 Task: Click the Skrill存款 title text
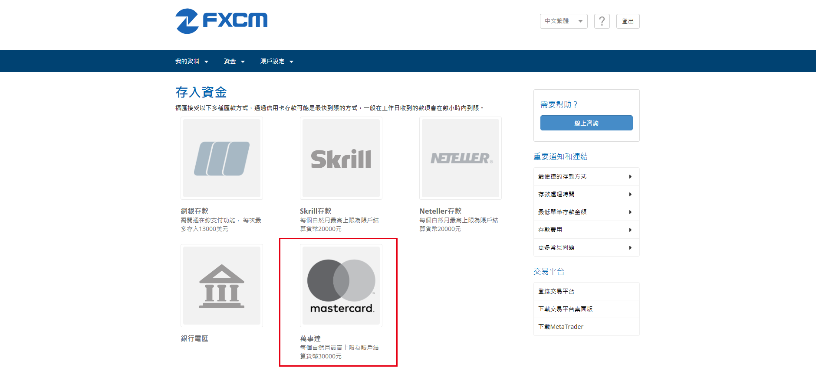point(316,211)
